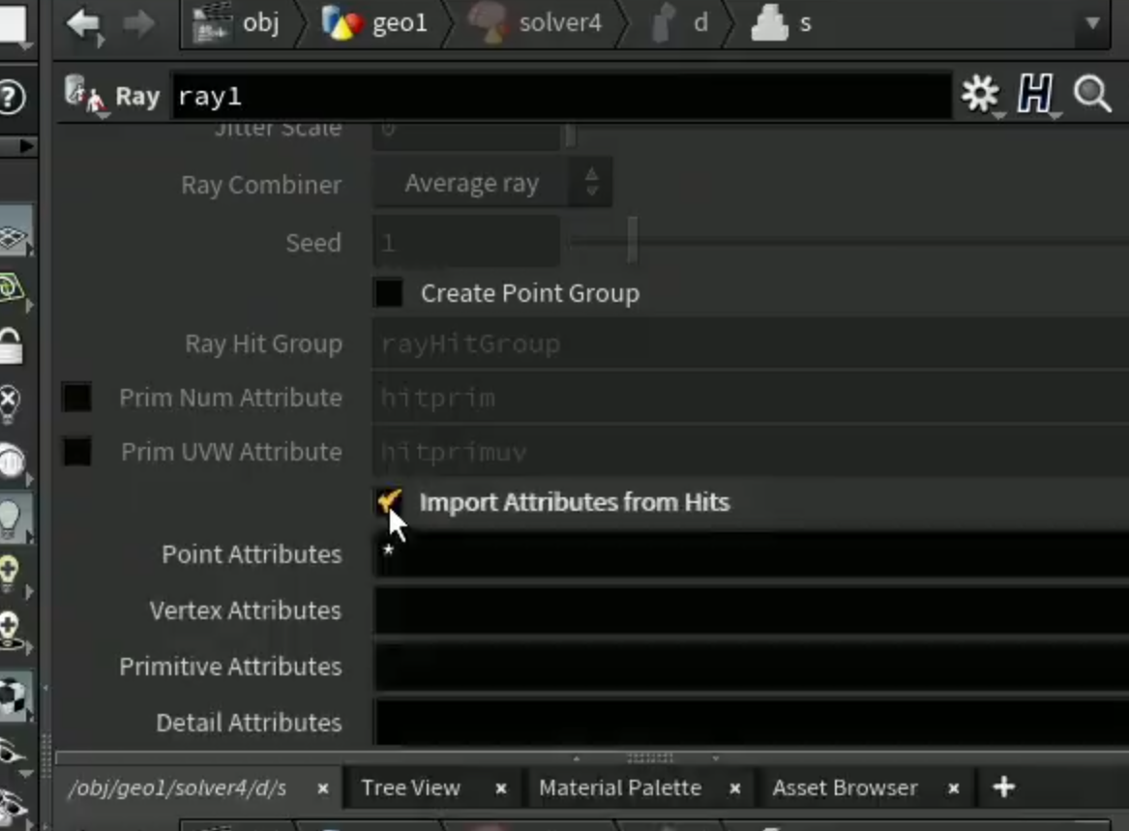The image size is (1129, 831).
Task: Open the Material Palette tab
Action: click(620, 787)
